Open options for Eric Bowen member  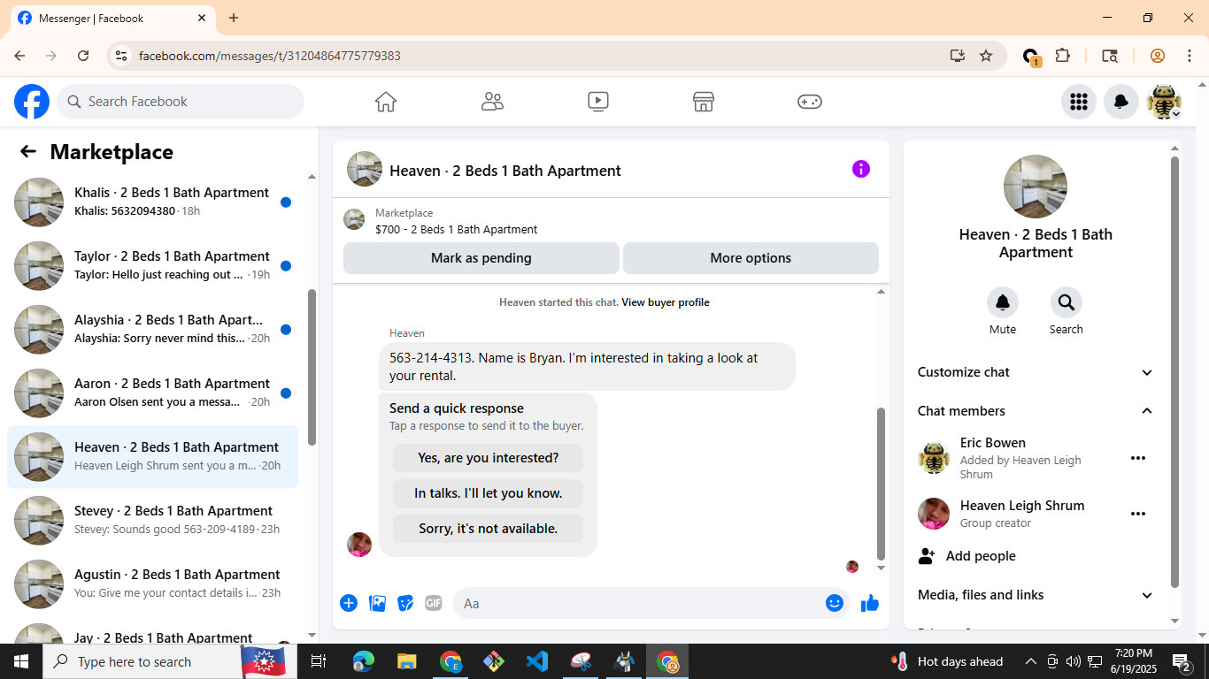tap(1138, 458)
